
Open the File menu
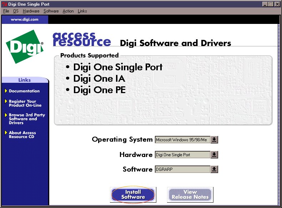click(x=6, y=11)
